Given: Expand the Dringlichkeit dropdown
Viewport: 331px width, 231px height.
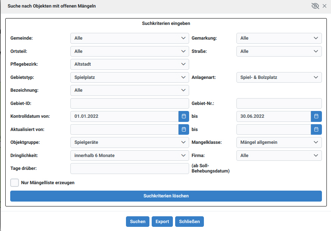Looking at the screenshot, I should point(129,155).
